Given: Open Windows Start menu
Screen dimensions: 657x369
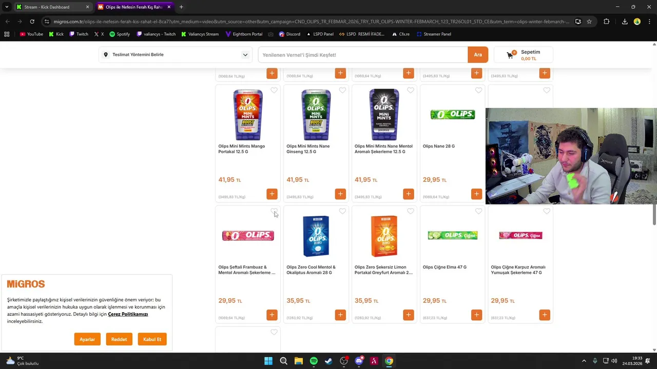Looking at the screenshot, I should (268, 361).
